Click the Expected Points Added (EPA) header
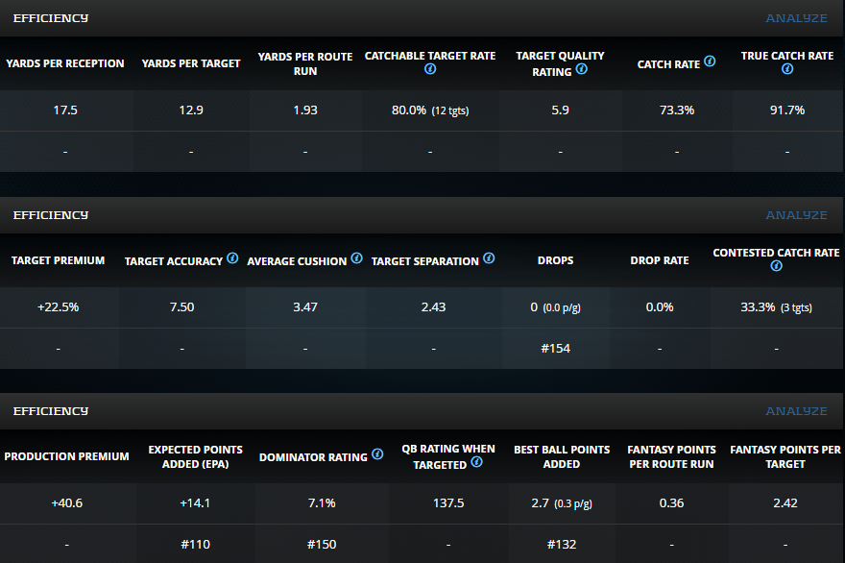 (x=195, y=456)
